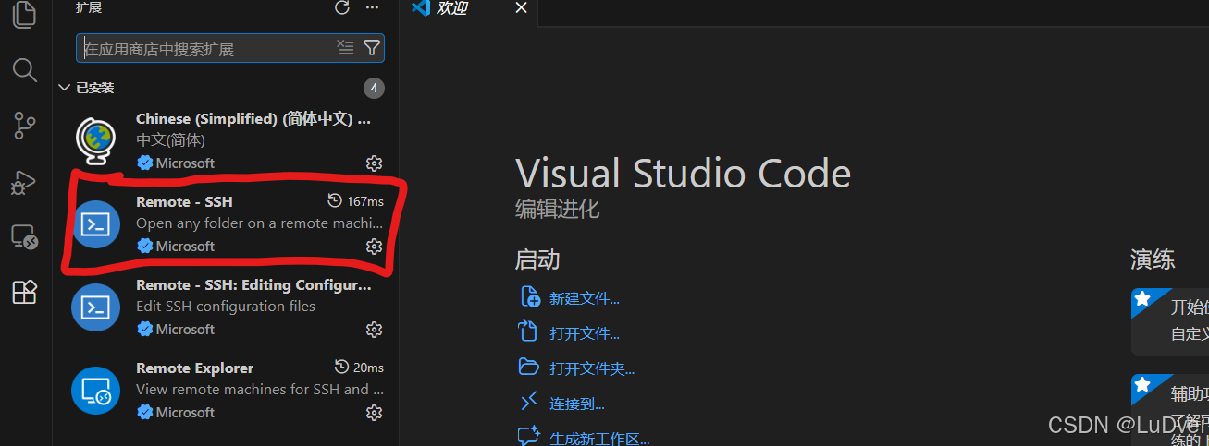The width and height of the screenshot is (1209, 446).
Task: Open the Explorer view in activity bar
Action: (25, 15)
